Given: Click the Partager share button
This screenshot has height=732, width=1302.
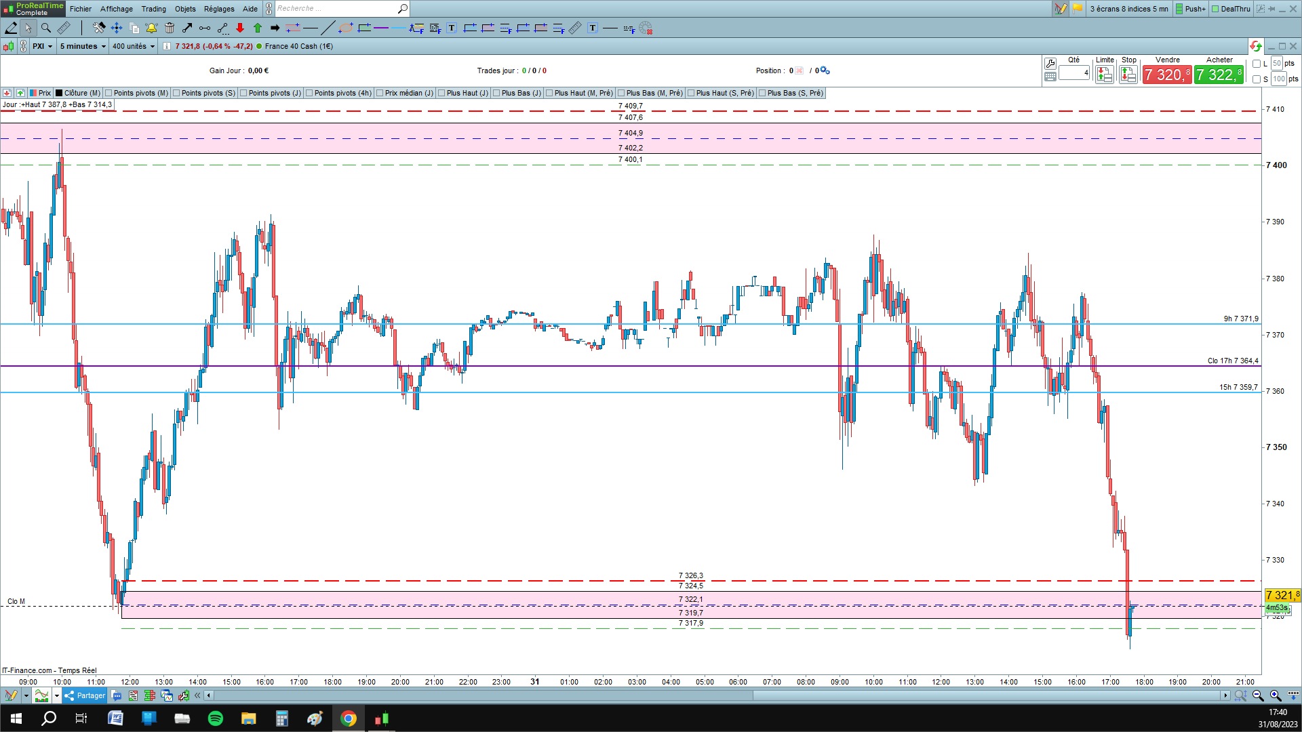Looking at the screenshot, I should point(85,695).
